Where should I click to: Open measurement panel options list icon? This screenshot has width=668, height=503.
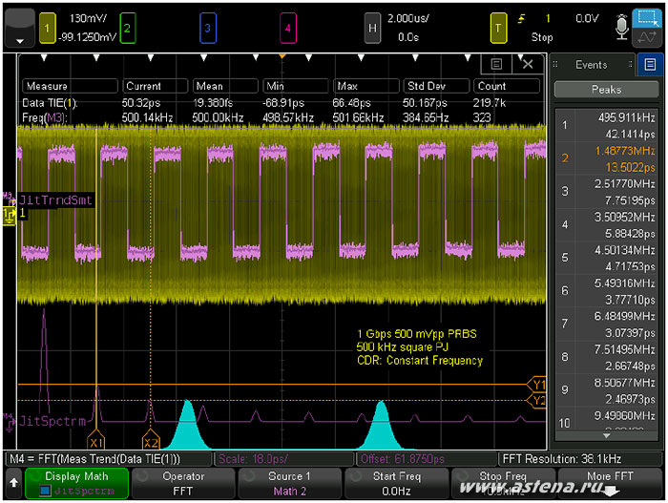496,64
